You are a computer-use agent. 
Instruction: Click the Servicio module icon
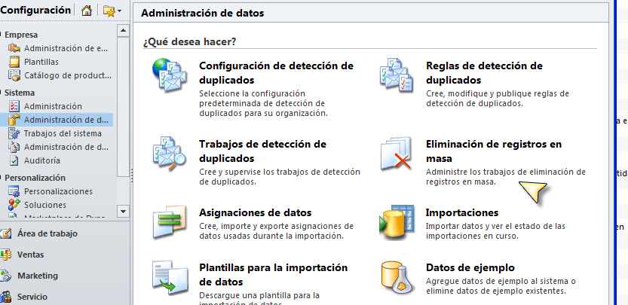click(5, 297)
